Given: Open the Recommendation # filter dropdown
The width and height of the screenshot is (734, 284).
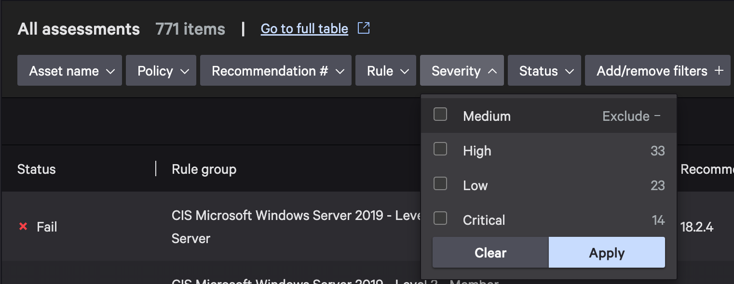Looking at the screenshot, I should pos(275,71).
